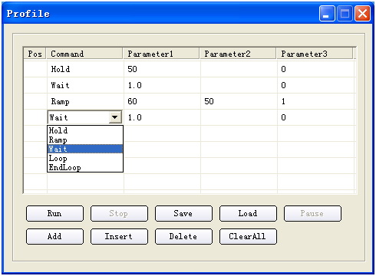
Task: Pick EndLoop from the command list
Action: coord(85,167)
